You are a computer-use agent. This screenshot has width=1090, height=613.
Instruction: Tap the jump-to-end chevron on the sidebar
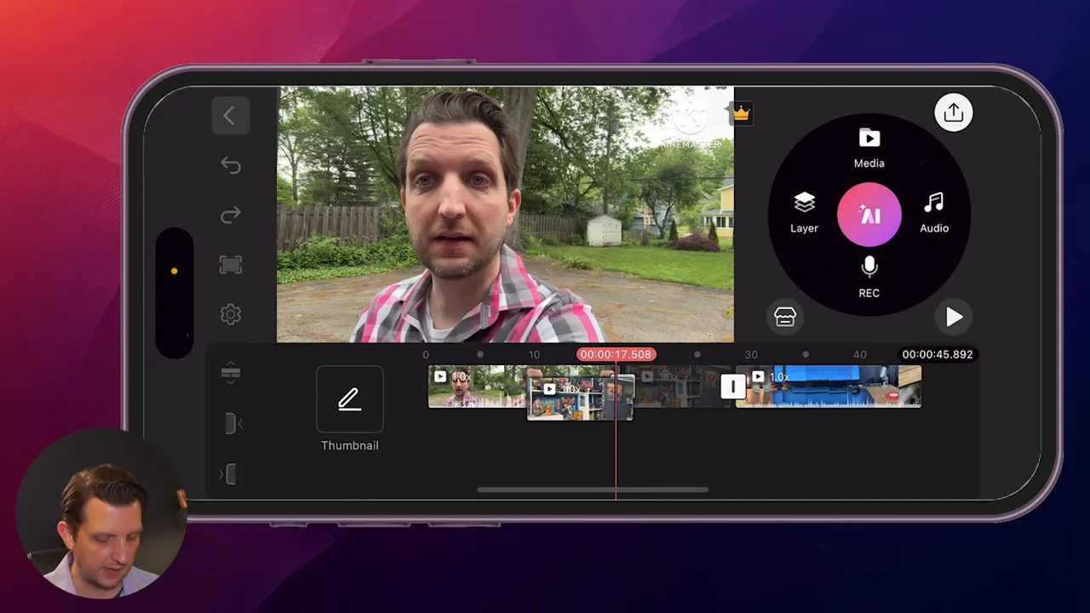[232, 474]
